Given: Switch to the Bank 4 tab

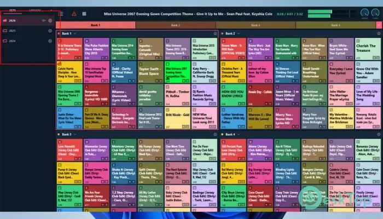Looking at the screenshot, I should [335, 25].
